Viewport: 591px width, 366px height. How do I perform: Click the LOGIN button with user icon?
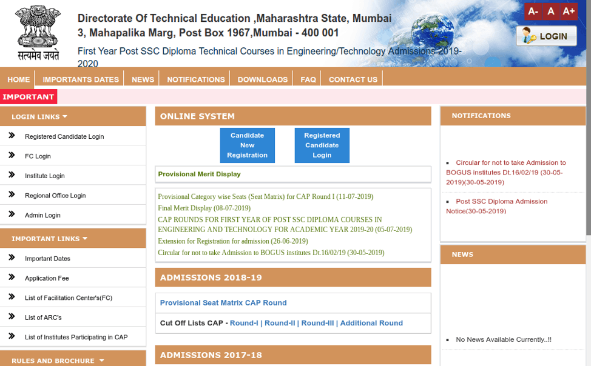coord(546,36)
